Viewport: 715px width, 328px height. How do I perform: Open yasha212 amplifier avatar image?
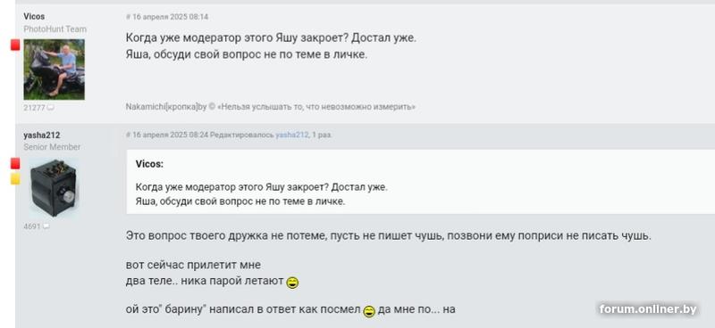point(54,187)
